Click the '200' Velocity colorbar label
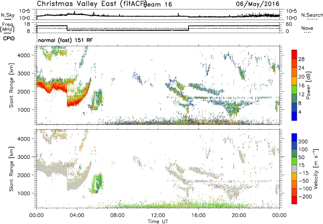323x224 pixels. tap(303, 142)
